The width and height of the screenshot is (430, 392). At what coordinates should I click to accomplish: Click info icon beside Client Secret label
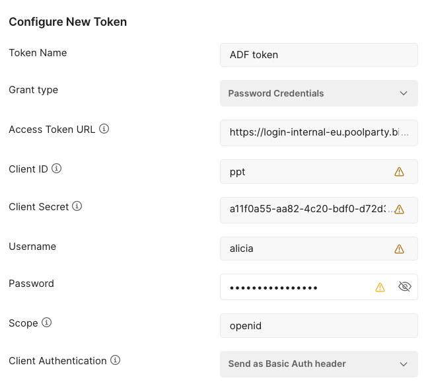click(77, 206)
